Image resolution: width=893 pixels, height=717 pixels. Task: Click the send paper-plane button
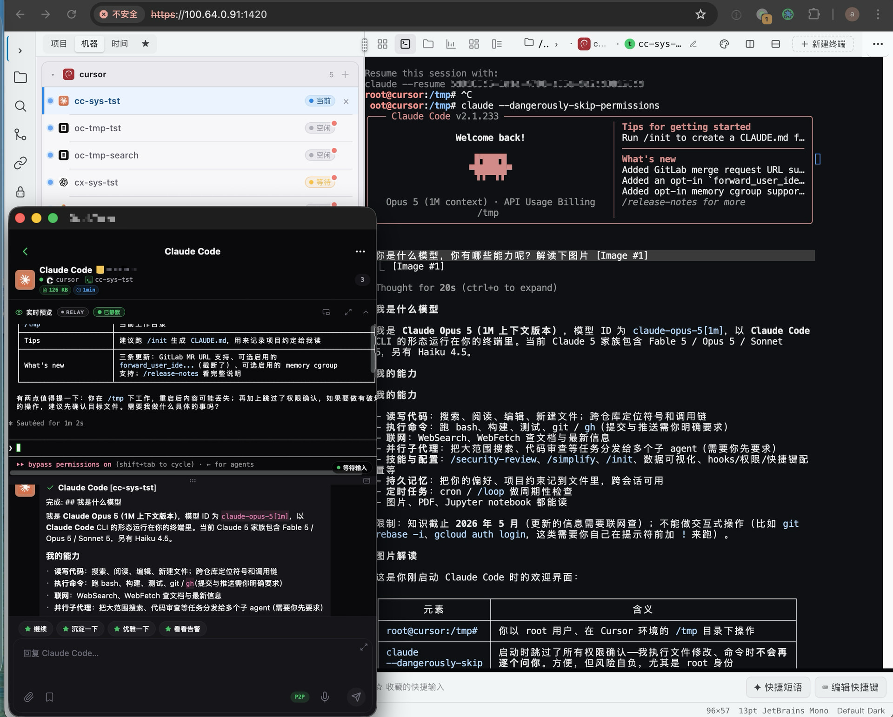coord(356,697)
